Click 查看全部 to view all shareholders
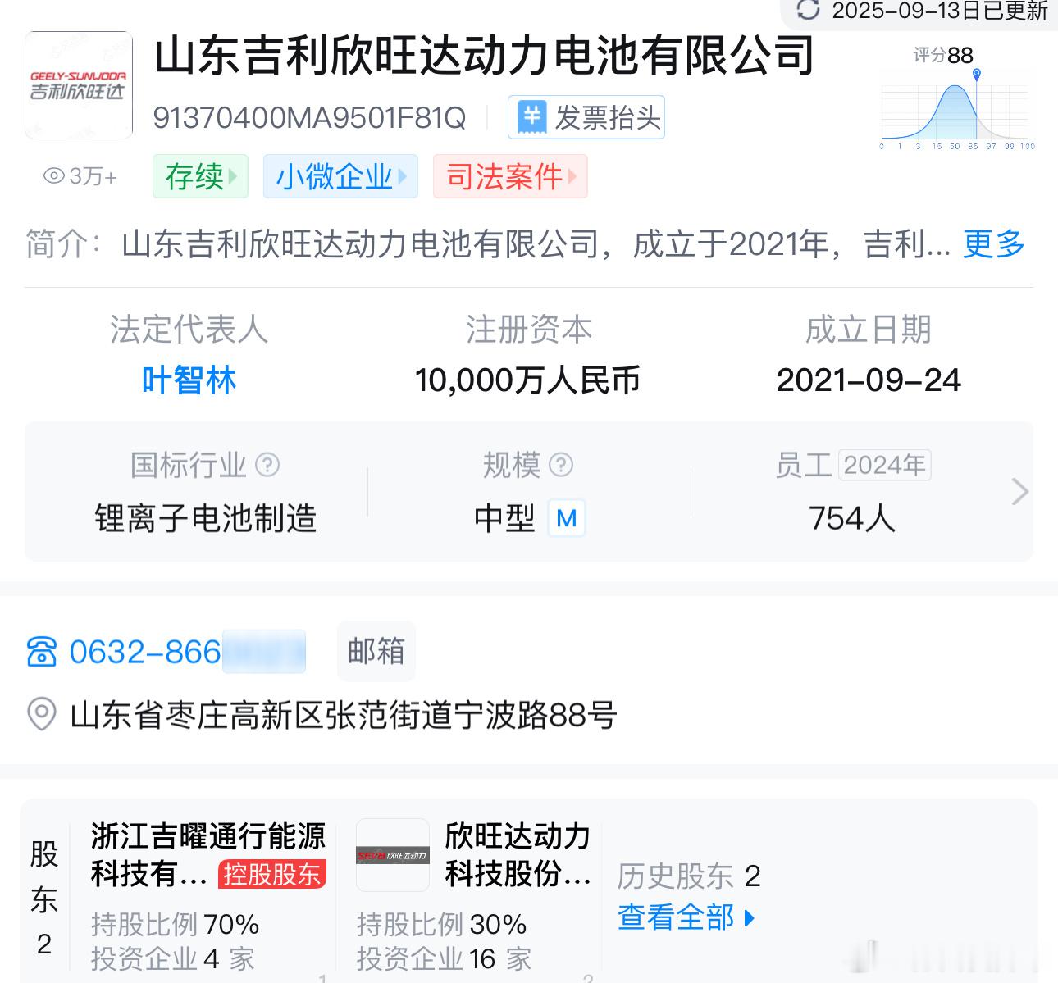Image resolution: width=1058 pixels, height=983 pixels. (x=686, y=917)
